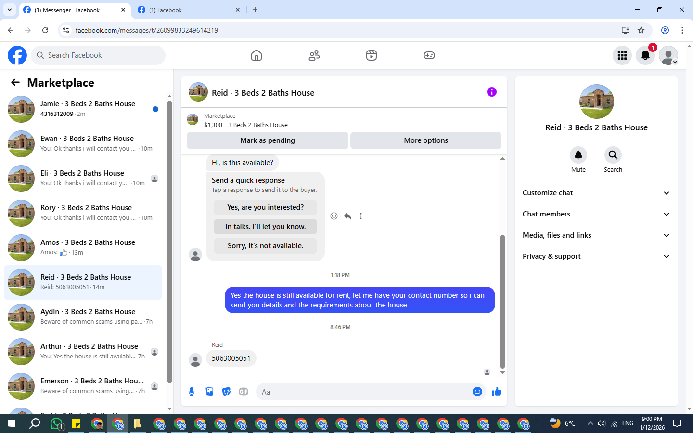Attach a photo file icon
Screen dimensions: 693x433
209,392
